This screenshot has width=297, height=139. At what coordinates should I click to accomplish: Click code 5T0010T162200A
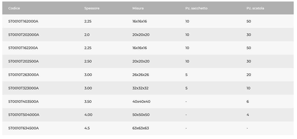pos(23,48)
